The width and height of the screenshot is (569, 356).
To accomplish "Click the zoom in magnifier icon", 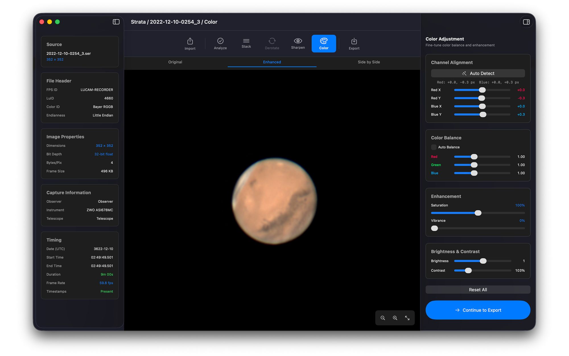I will click(395, 318).
